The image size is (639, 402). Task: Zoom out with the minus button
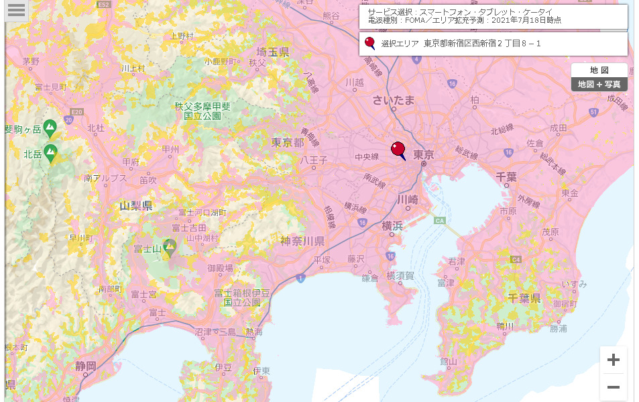pyautogui.click(x=613, y=387)
